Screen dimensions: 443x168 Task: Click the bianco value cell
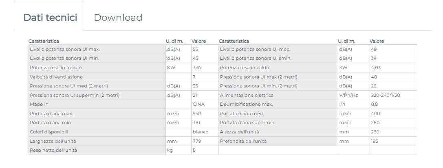click(205, 132)
